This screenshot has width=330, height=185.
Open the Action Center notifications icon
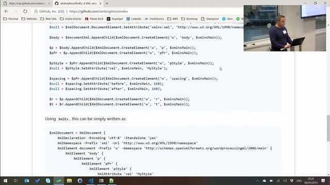(x=323, y=181)
